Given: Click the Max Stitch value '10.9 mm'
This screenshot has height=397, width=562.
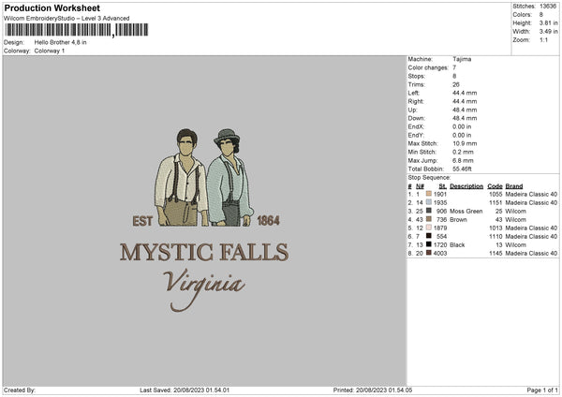Looking at the screenshot, I should [465, 143].
